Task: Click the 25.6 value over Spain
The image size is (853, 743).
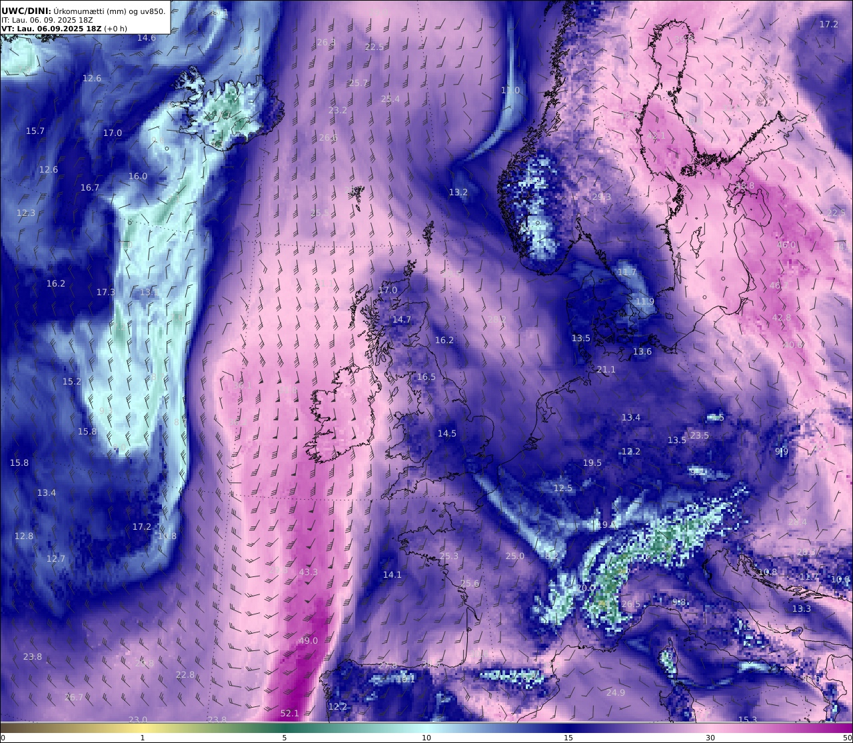Action: [469, 583]
